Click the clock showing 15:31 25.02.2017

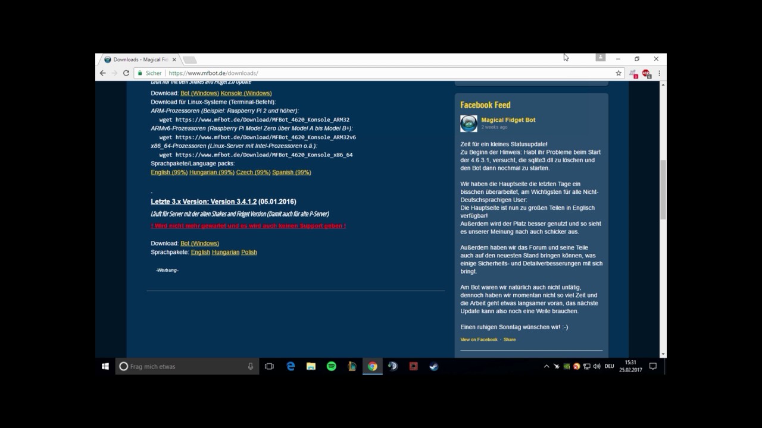coord(630,366)
